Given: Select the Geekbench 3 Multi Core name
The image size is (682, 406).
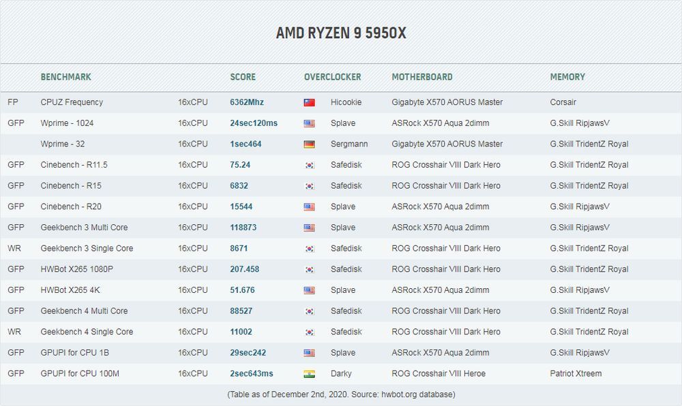Looking at the screenshot, I should (84, 227).
